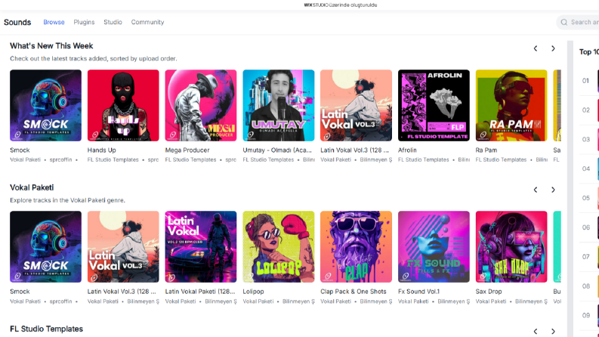Click FL Studio Templates genre under Hands Up
Screen dimensions: 599x337
113,159
